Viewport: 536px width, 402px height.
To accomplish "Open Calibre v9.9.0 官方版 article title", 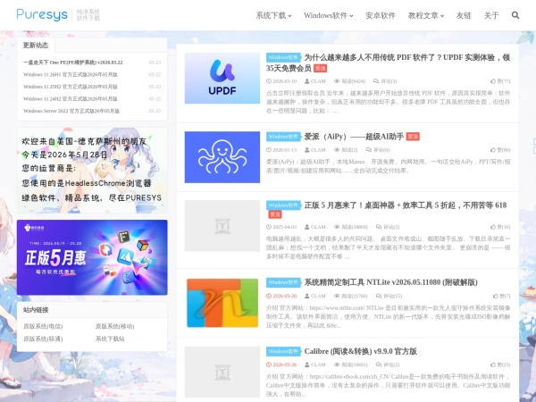I will [x=361, y=351].
